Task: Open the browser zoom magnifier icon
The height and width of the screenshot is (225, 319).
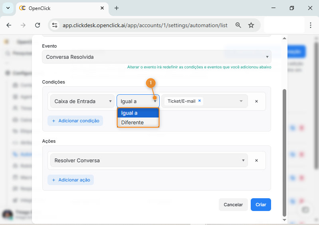Action: [238, 25]
